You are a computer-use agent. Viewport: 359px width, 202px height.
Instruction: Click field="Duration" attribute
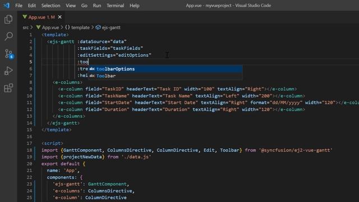[107, 109]
